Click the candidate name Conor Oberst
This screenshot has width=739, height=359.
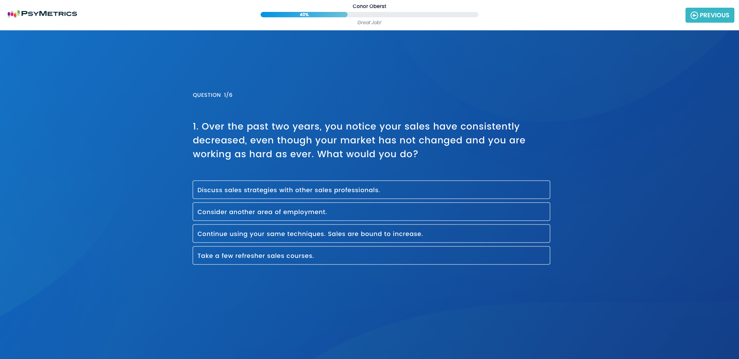tap(369, 6)
